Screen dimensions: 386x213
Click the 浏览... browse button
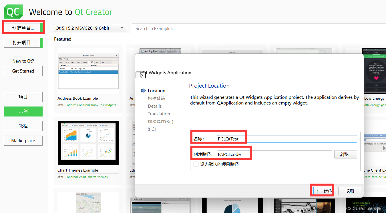[x=346, y=154]
